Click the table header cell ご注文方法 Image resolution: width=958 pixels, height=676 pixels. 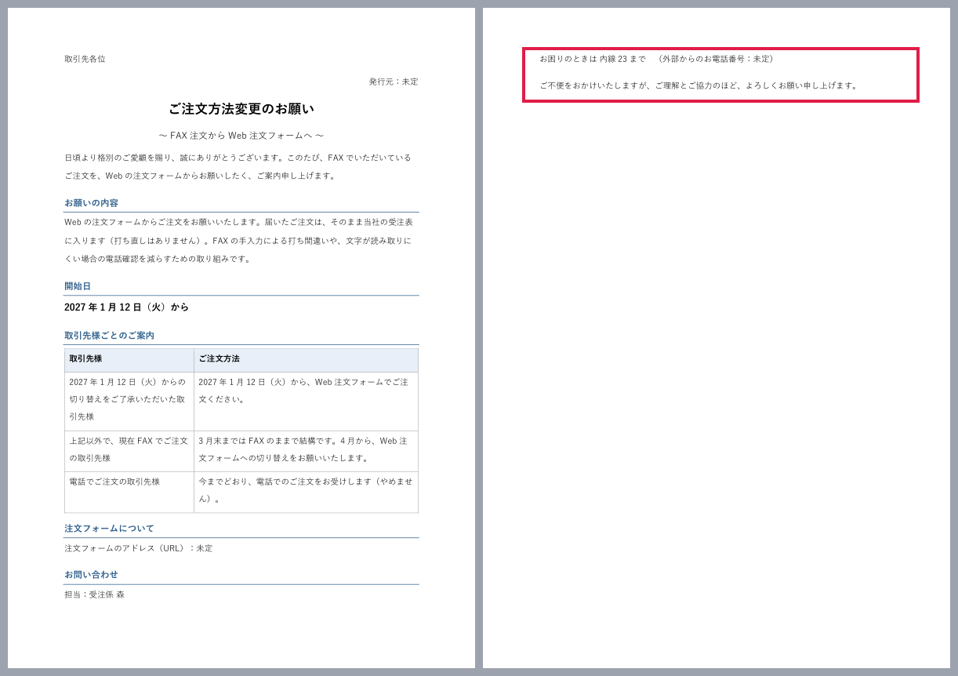(307, 359)
